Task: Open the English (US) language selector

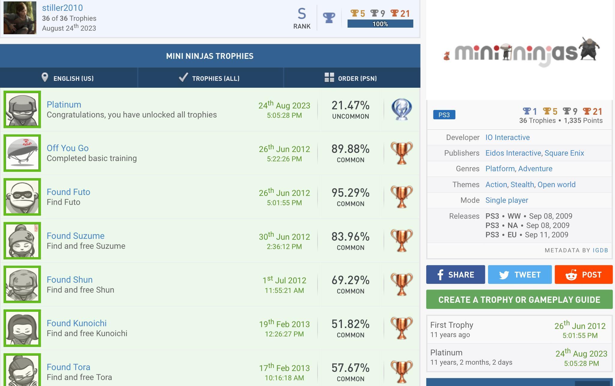Action: coord(69,78)
